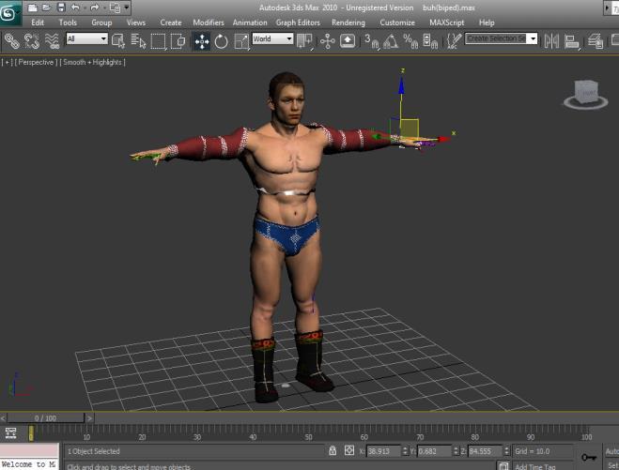Click the Z coordinate field showing 84.555

coord(485,451)
